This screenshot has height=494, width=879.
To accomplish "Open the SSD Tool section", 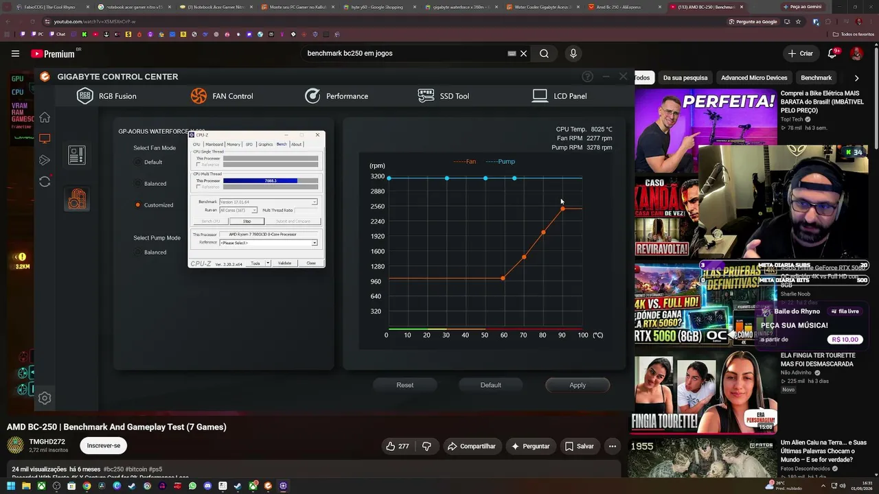I will 444,96.
